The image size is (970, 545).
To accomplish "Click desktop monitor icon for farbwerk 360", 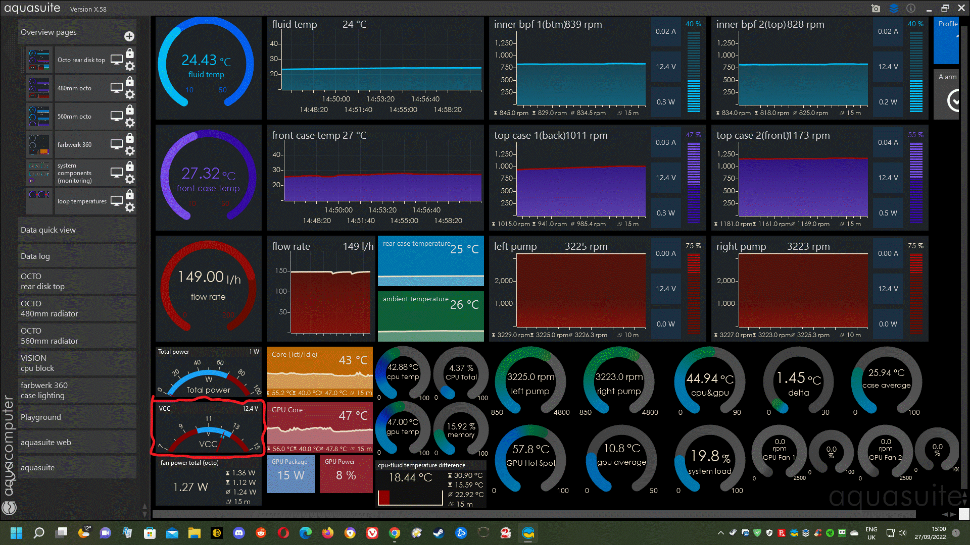I will pyautogui.click(x=117, y=144).
